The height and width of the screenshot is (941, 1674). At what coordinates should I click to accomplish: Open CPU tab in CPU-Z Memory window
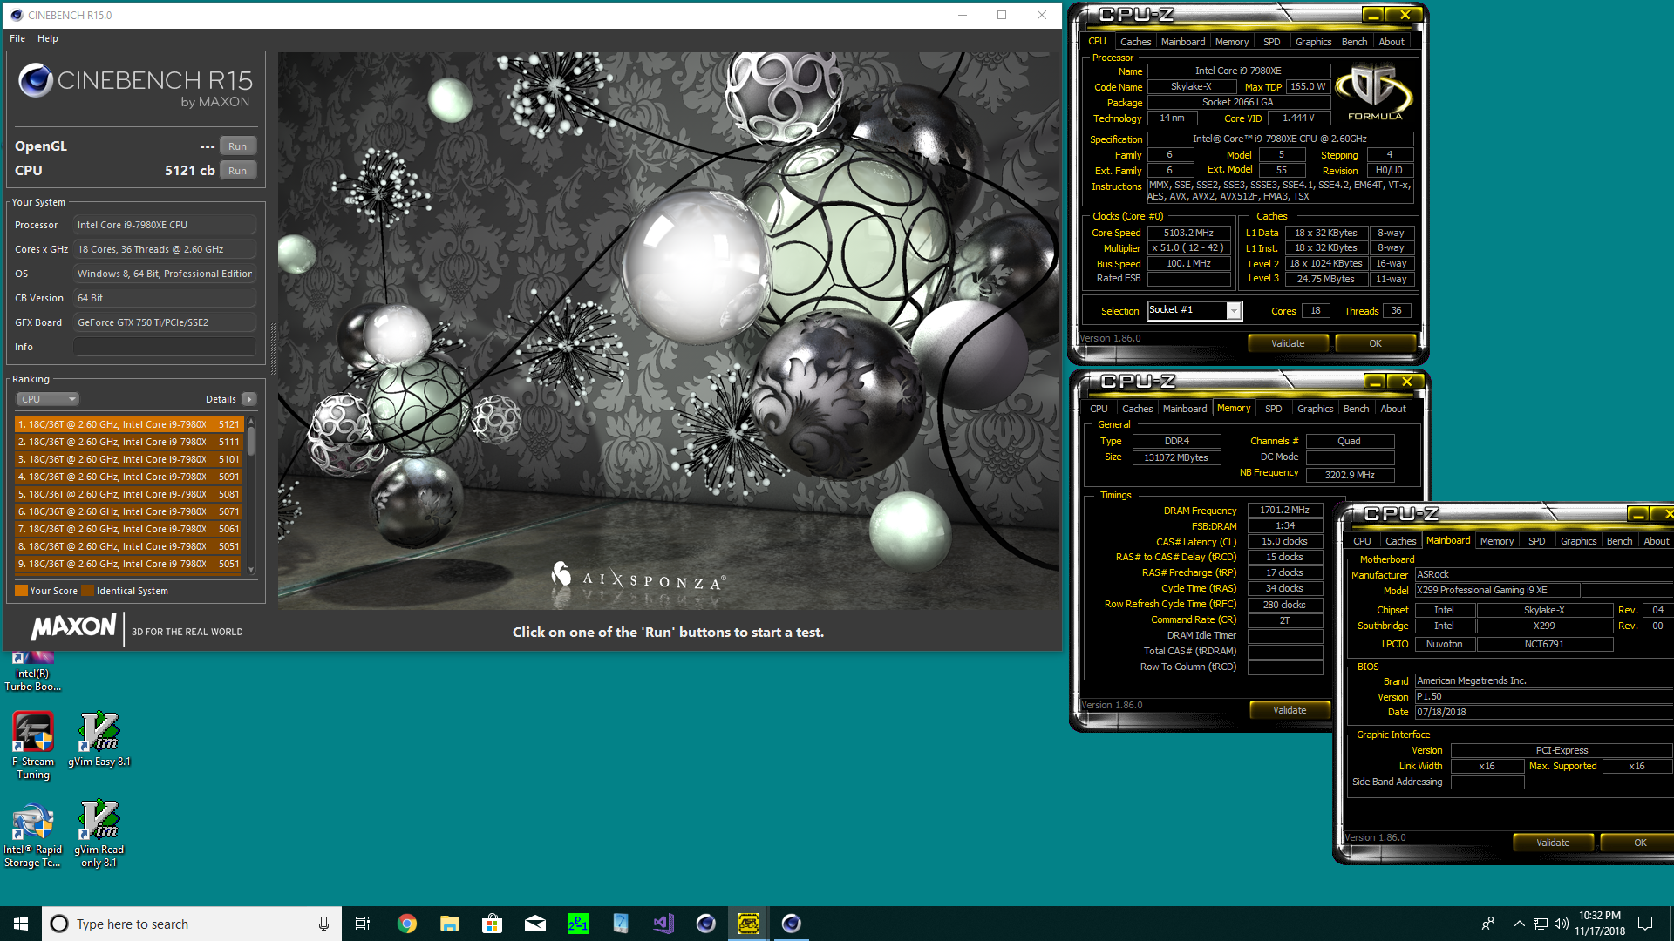coord(1099,409)
